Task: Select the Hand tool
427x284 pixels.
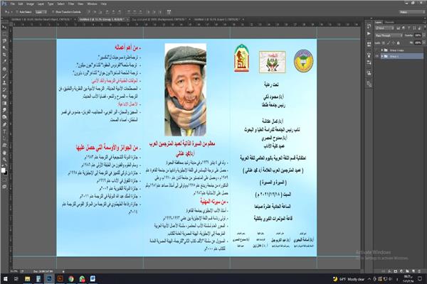Action: click(x=4, y=153)
